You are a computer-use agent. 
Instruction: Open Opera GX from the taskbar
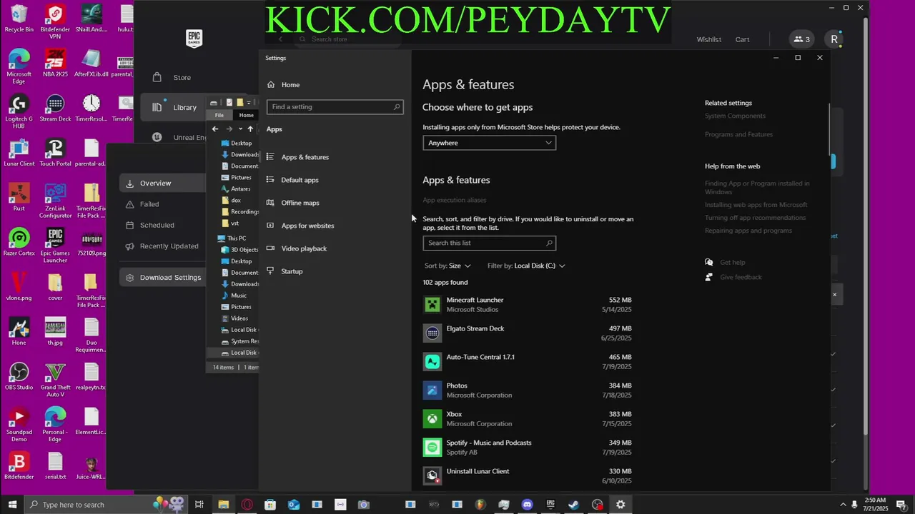pos(247,505)
